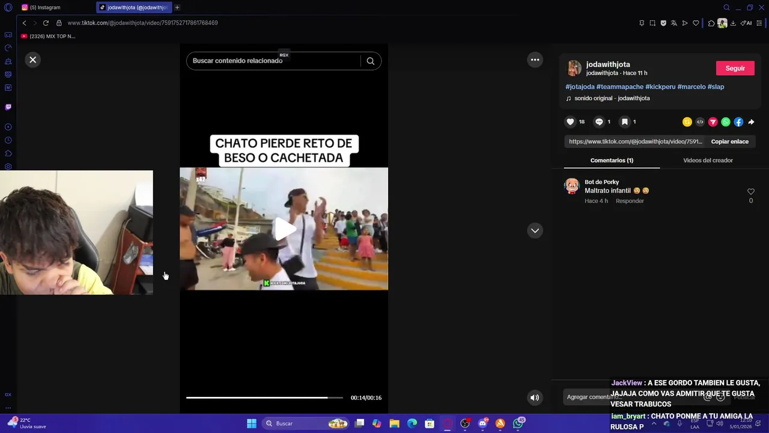Open a new browser tab
Image resolution: width=769 pixels, height=433 pixels.
(x=177, y=7)
